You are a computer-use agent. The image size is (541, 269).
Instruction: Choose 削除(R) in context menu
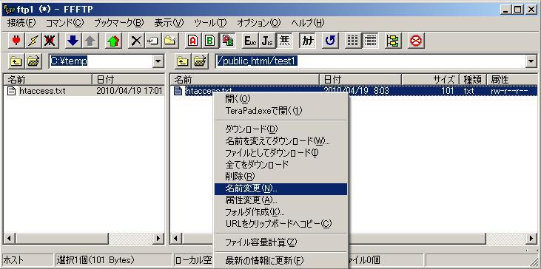pos(280,177)
